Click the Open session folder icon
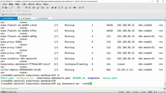 [6, 7]
